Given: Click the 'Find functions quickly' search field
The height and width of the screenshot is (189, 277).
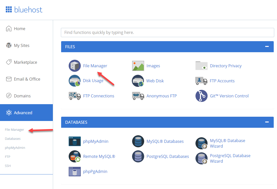Looking at the screenshot, I should (168, 32).
